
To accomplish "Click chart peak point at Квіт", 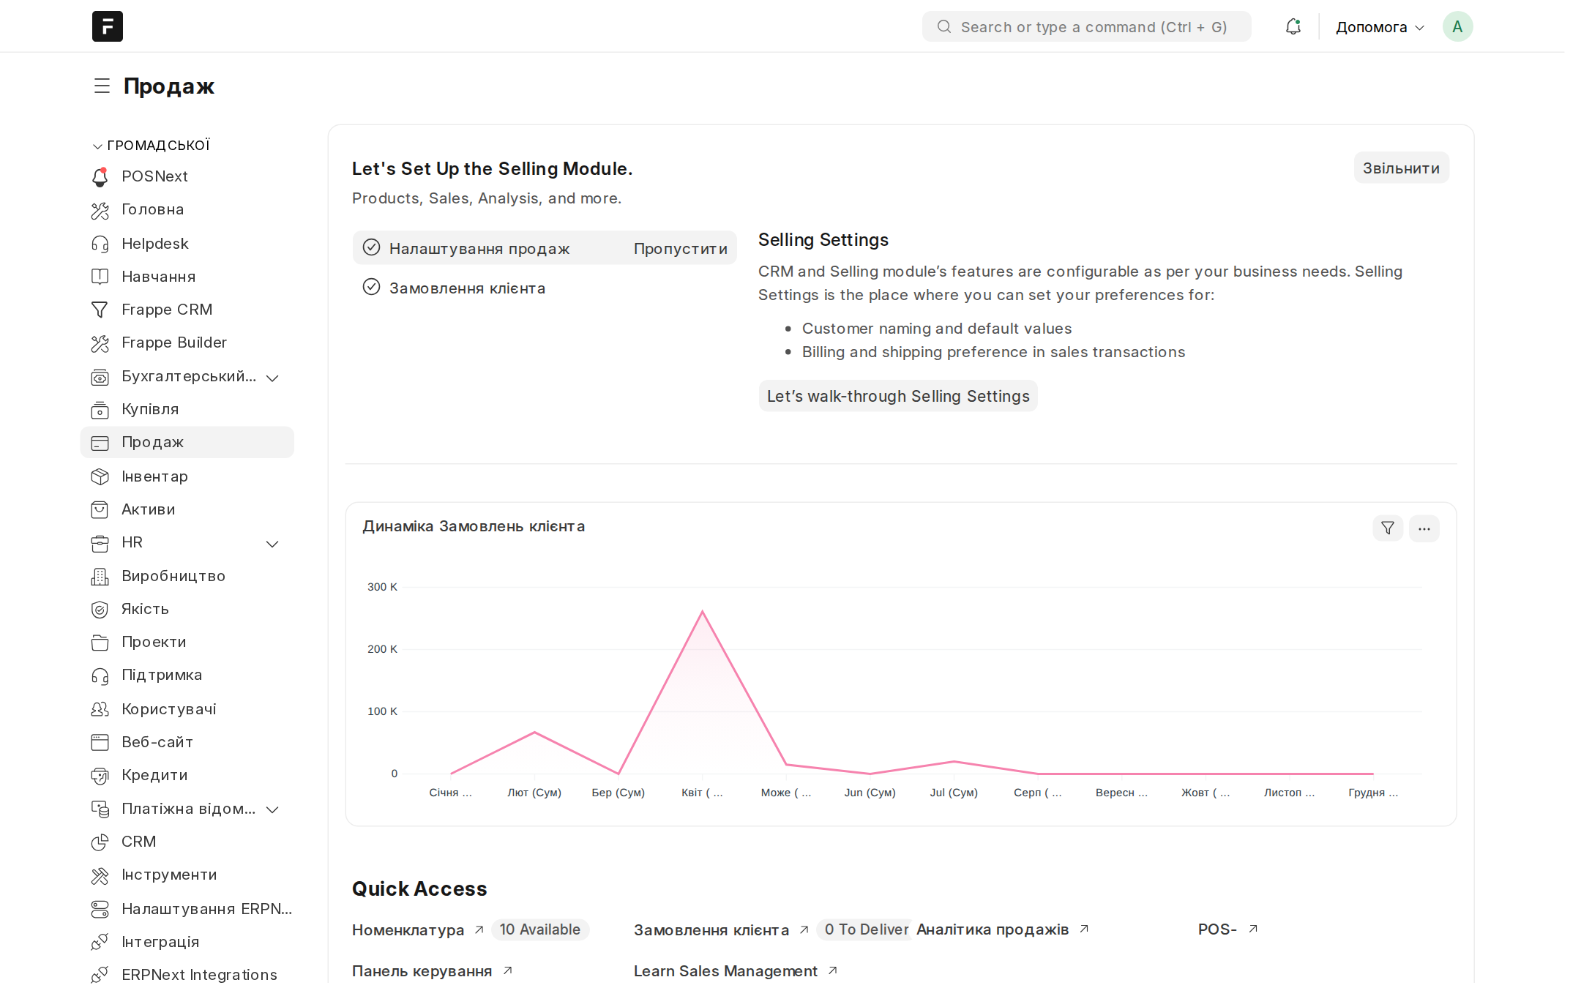I will pyautogui.click(x=703, y=611).
